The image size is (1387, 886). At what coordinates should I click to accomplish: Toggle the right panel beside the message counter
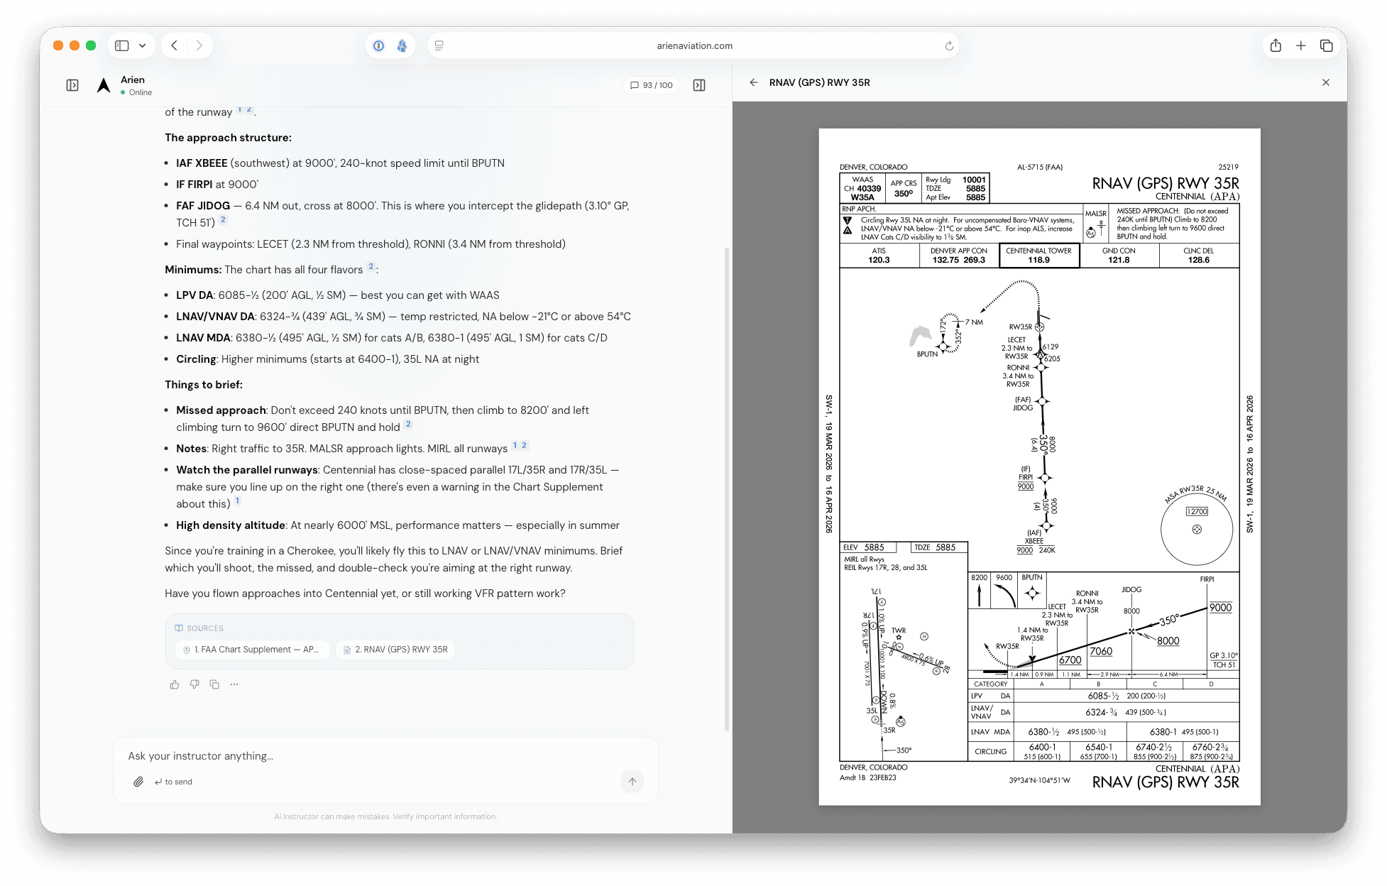pos(699,84)
